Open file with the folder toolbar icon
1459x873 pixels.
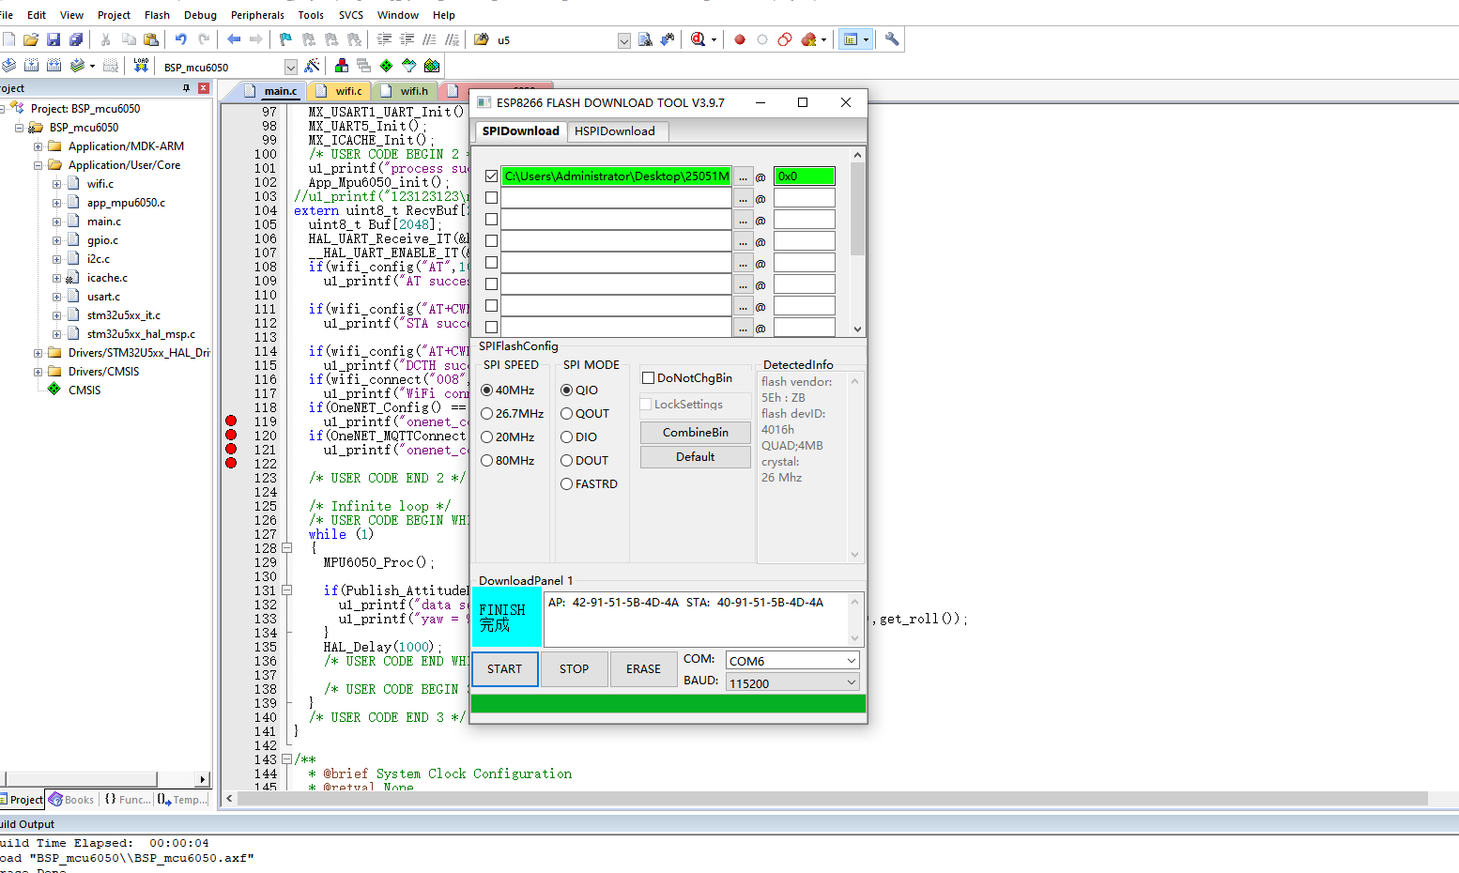[x=31, y=39]
